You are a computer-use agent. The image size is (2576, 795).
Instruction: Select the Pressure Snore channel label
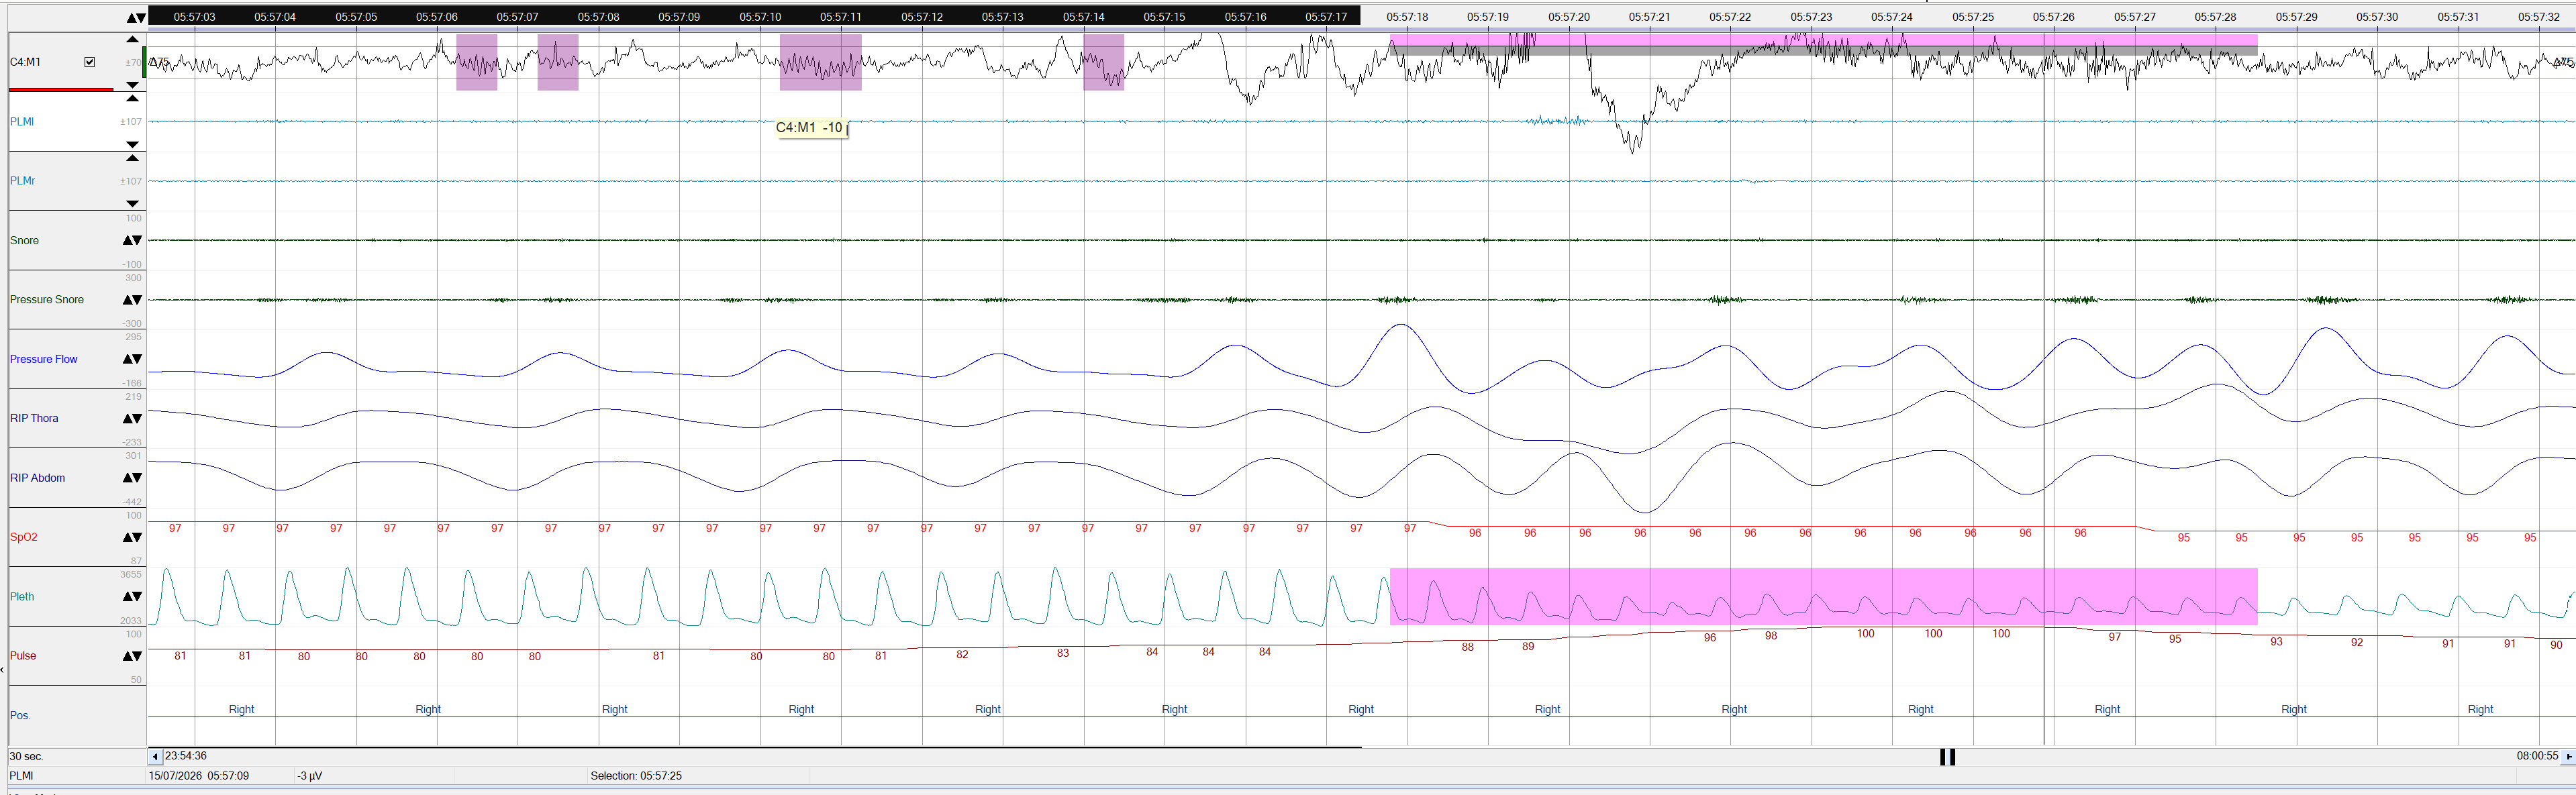coord(47,300)
